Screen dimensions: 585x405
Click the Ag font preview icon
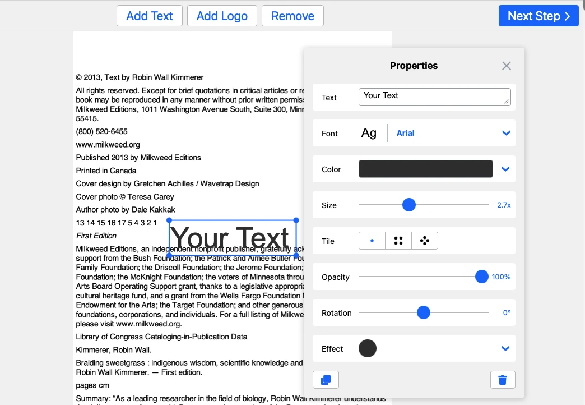pos(369,133)
